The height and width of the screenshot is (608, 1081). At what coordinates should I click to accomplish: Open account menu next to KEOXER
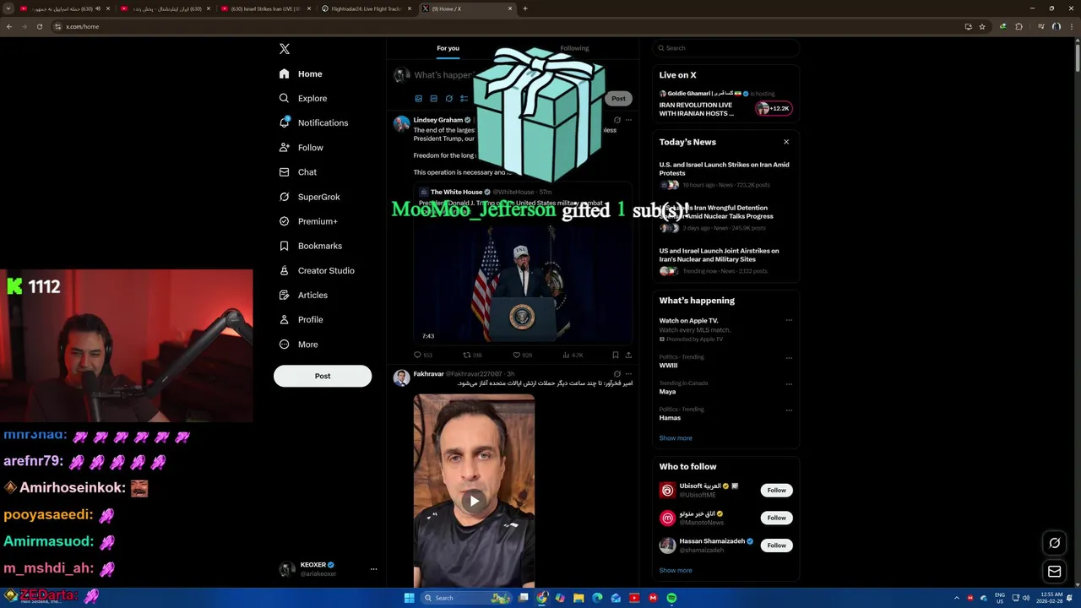pyautogui.click(x=373, y=569)
